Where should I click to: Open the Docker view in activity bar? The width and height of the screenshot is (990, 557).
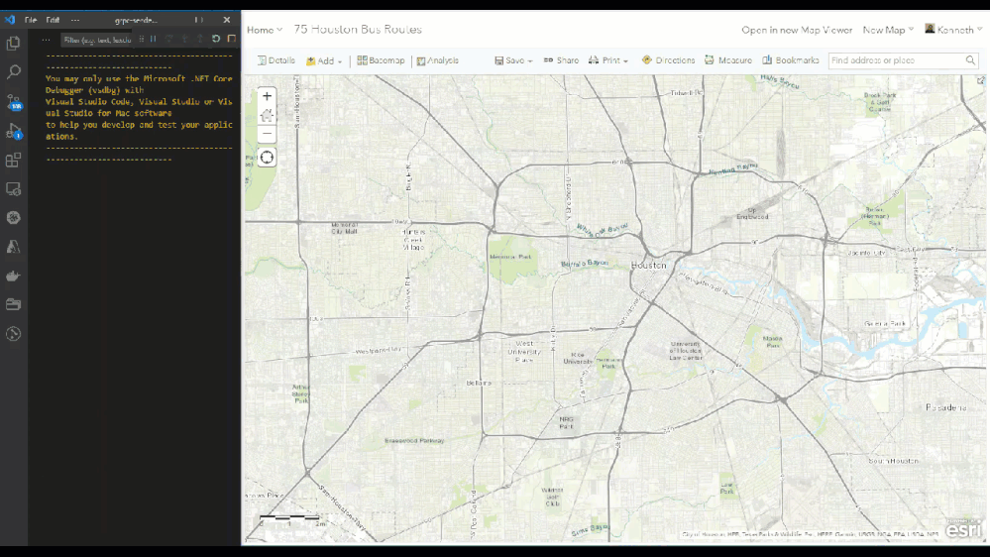pos(14,276)
